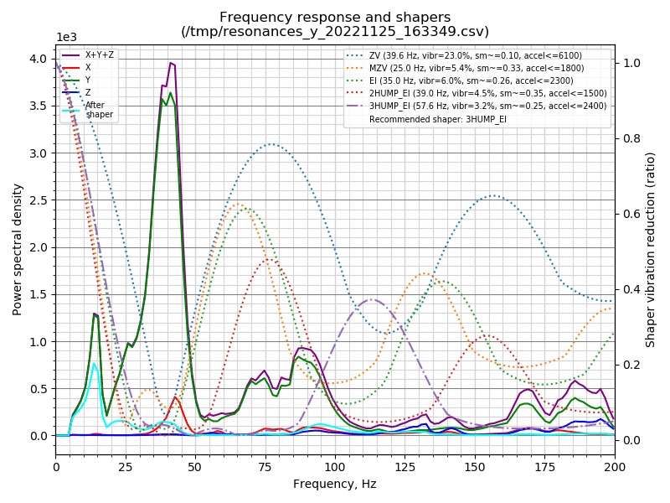Click the file path '/tmp/resonances_y_20221125_163349.csv'
This screenshot has height=503, width=670.
[334, 32]
